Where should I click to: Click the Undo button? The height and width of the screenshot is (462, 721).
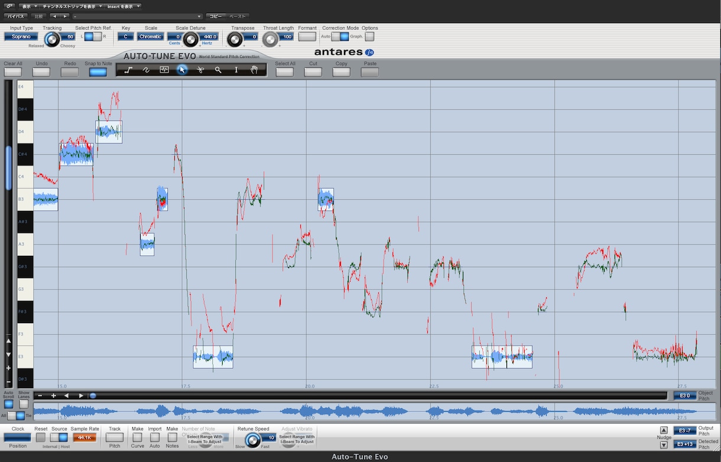click(41, 72)
